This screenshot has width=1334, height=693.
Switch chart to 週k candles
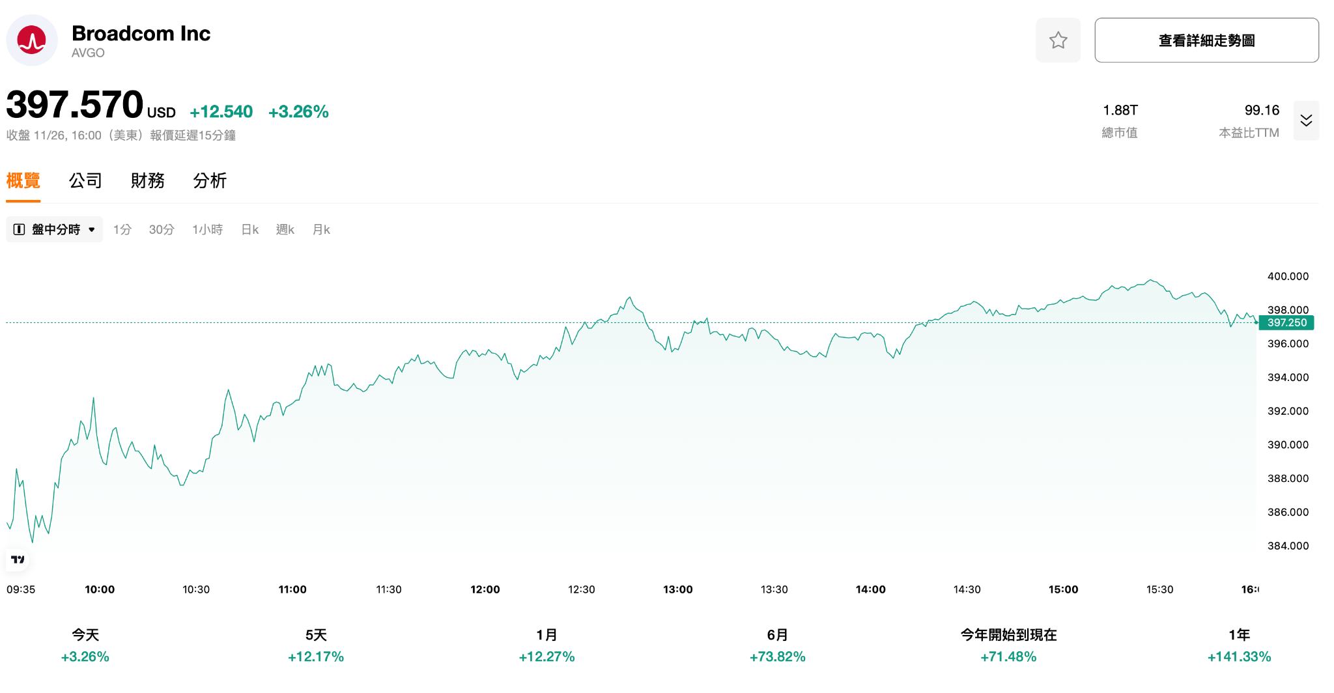click(285, 229)
